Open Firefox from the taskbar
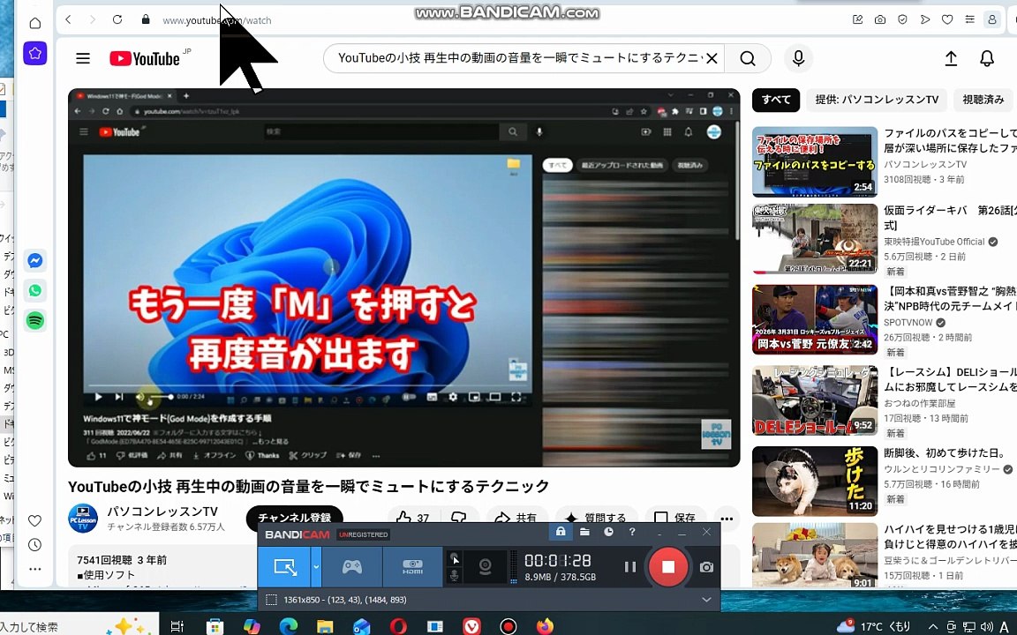 (546, 626)
